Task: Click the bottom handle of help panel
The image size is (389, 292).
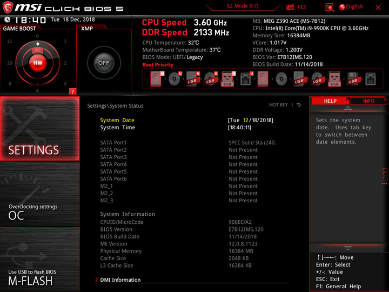Action: [348, 248]
